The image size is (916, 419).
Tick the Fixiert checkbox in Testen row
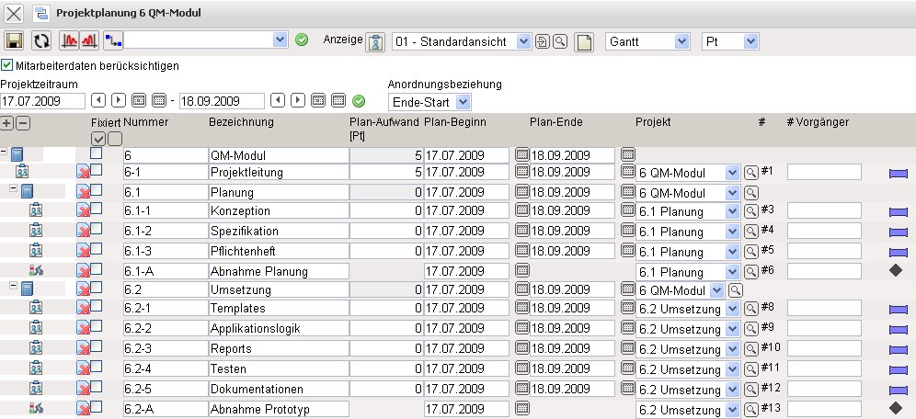point(97,367)
